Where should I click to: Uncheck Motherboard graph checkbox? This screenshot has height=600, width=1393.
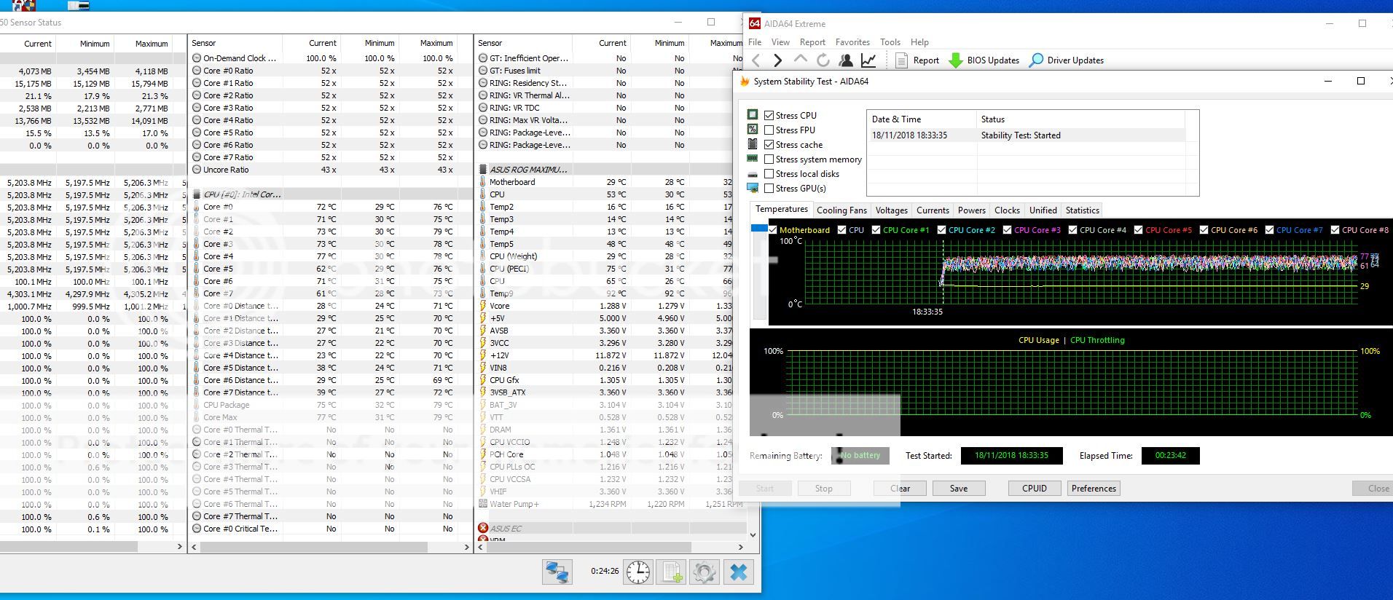(x=772, y=230)
